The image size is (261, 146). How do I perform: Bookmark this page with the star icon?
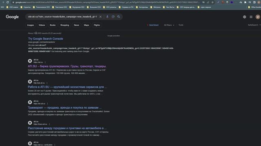212,2
